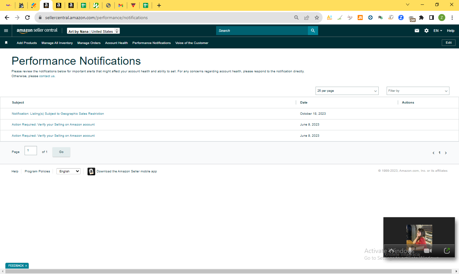Click the bookmark flag icon in navbar
Screen dimensions: 459x274
click(x=6, y=43)
